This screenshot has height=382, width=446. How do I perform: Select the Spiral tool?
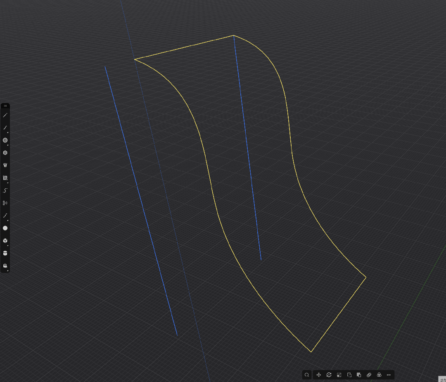pos(5,165)
